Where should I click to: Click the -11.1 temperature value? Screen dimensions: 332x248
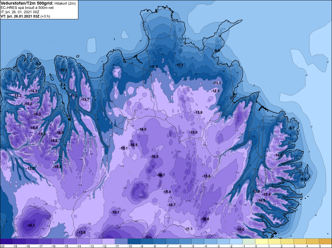coord(189,229)
